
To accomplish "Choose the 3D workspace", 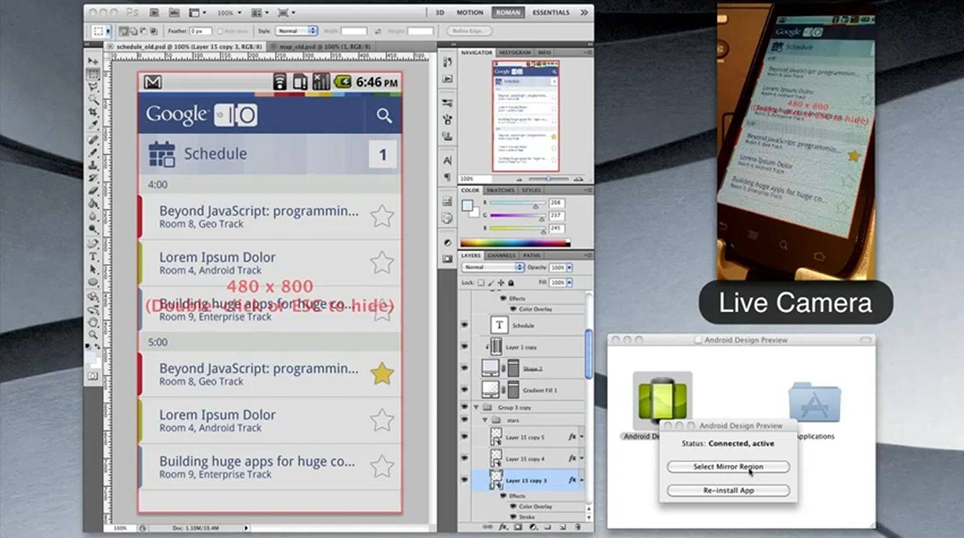I will click(x=440, y=12).
